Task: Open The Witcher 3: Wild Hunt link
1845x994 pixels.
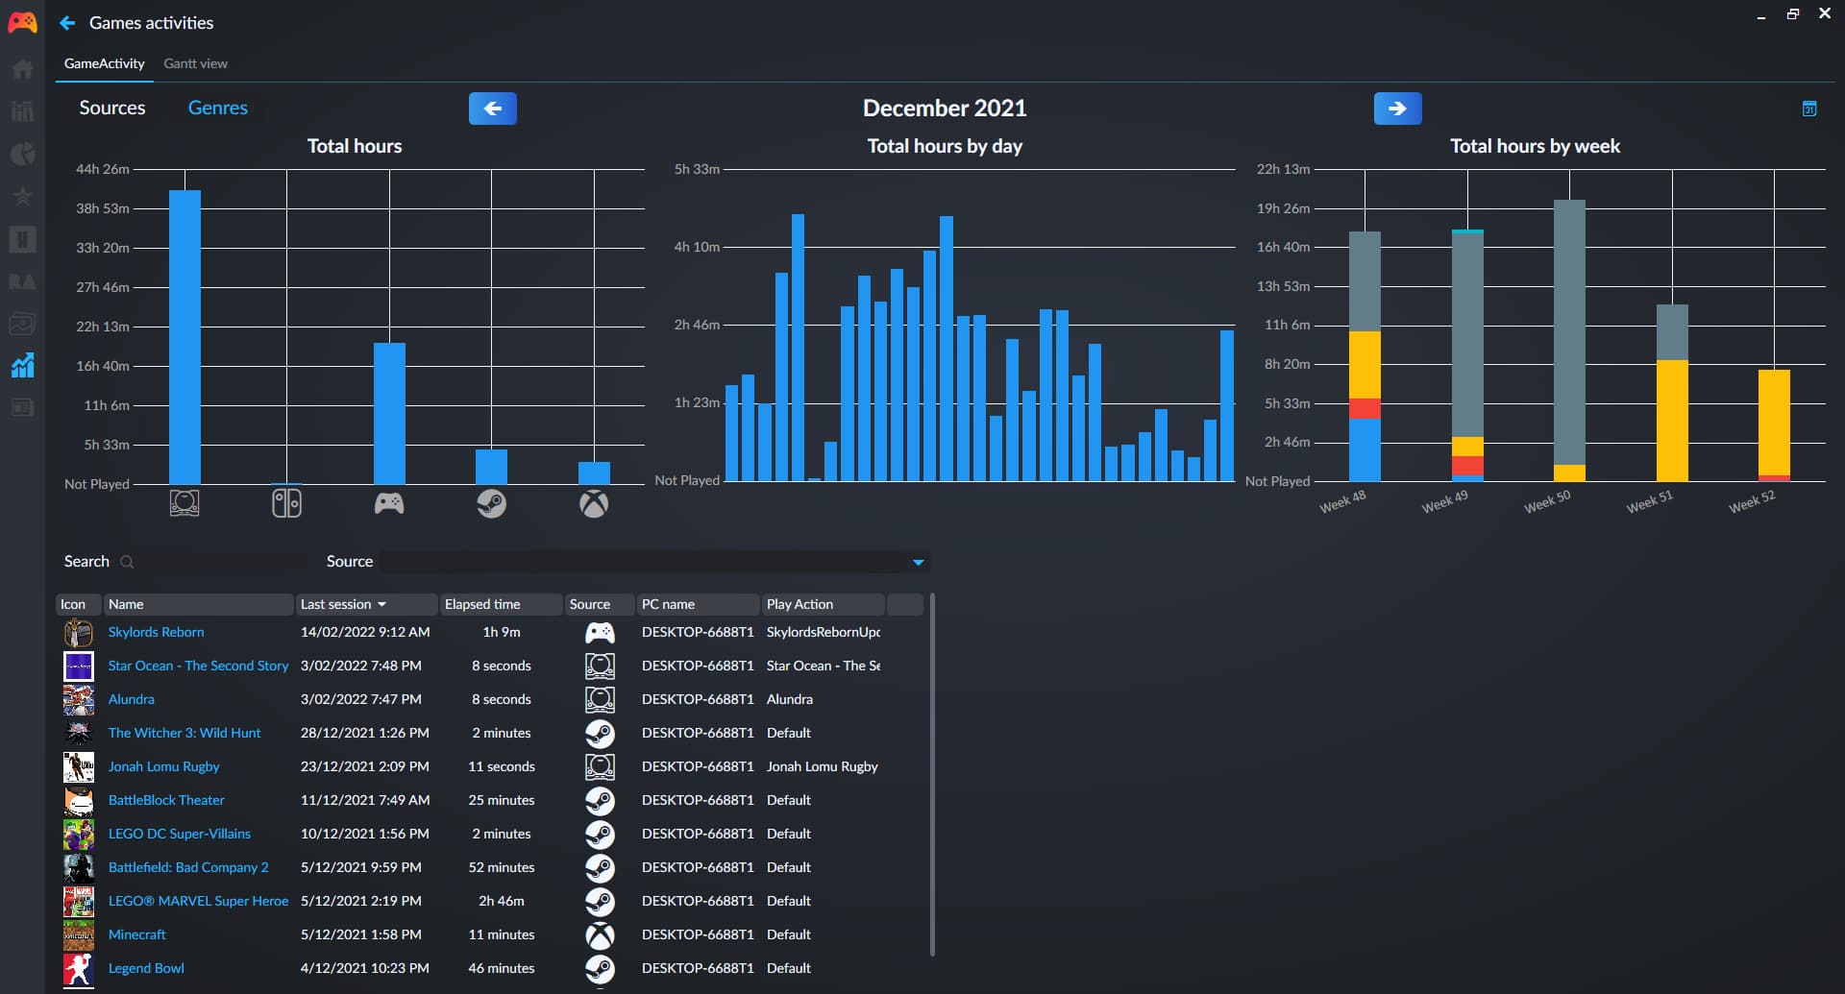Action: coord(184,733)
